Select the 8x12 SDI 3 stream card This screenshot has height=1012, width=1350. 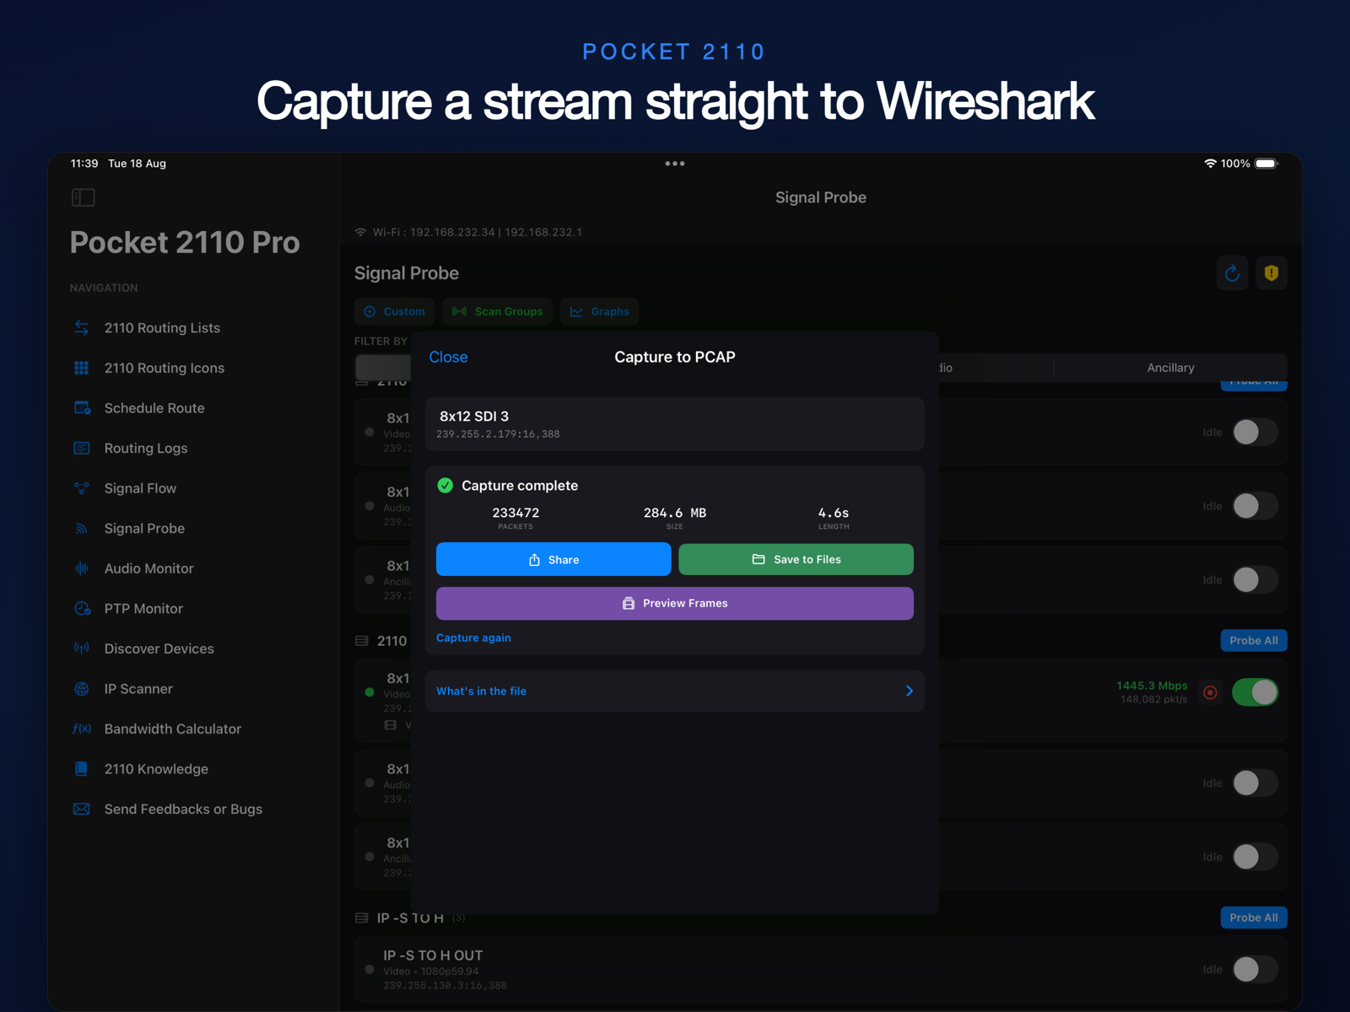click(675, 424)
